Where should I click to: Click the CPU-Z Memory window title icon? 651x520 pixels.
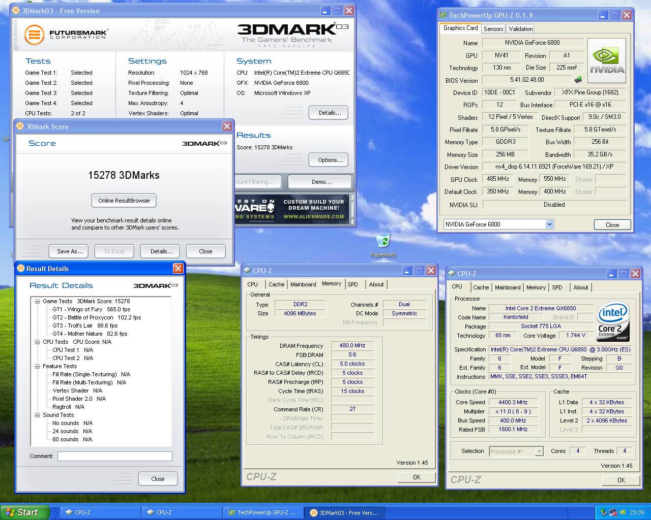coord(247,271)
